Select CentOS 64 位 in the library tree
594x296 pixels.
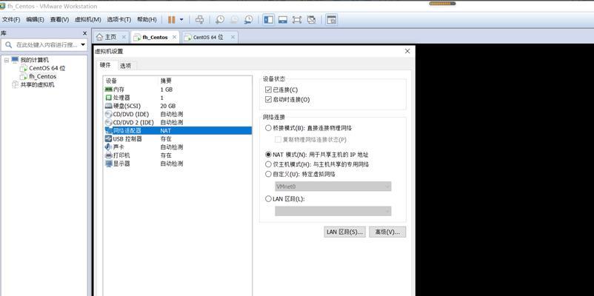[x=47, y=68]
